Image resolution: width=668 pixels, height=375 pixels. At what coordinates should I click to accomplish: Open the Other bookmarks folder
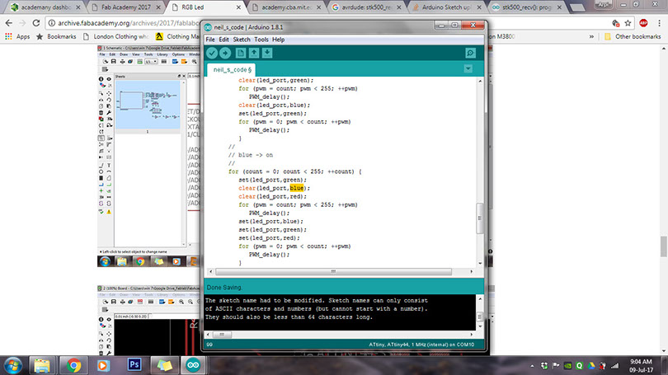633,36
